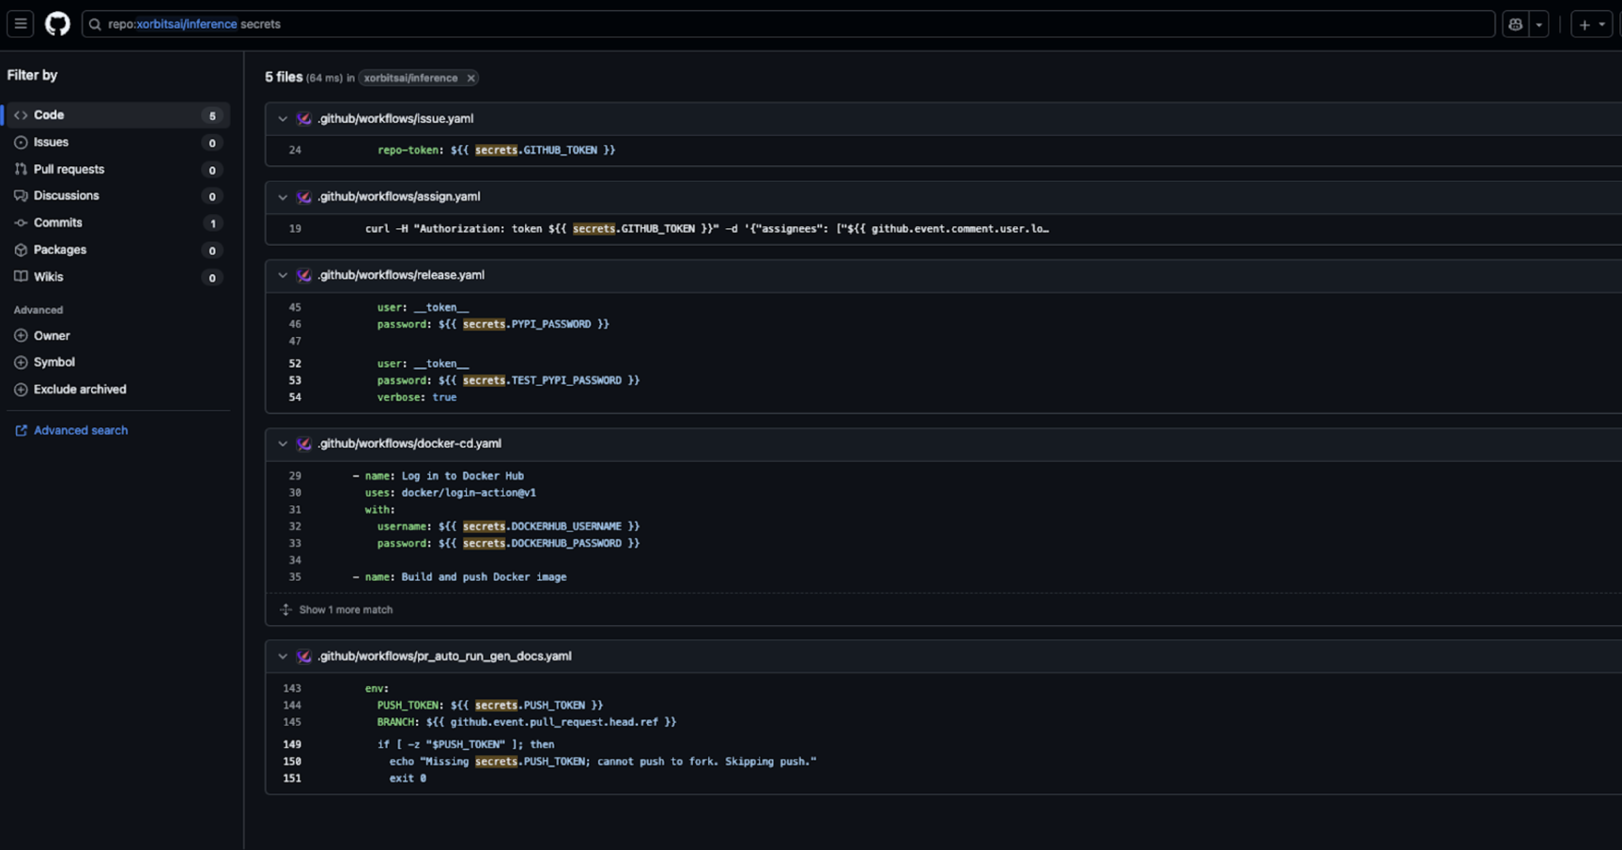Open Copilot dropdown arrow in header
This screenshot has width=1622, height=850.
(1539, 25)
